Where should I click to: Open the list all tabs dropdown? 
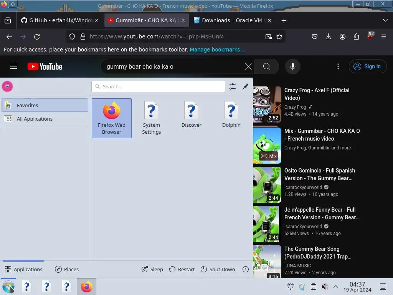[x=385, y=21]
